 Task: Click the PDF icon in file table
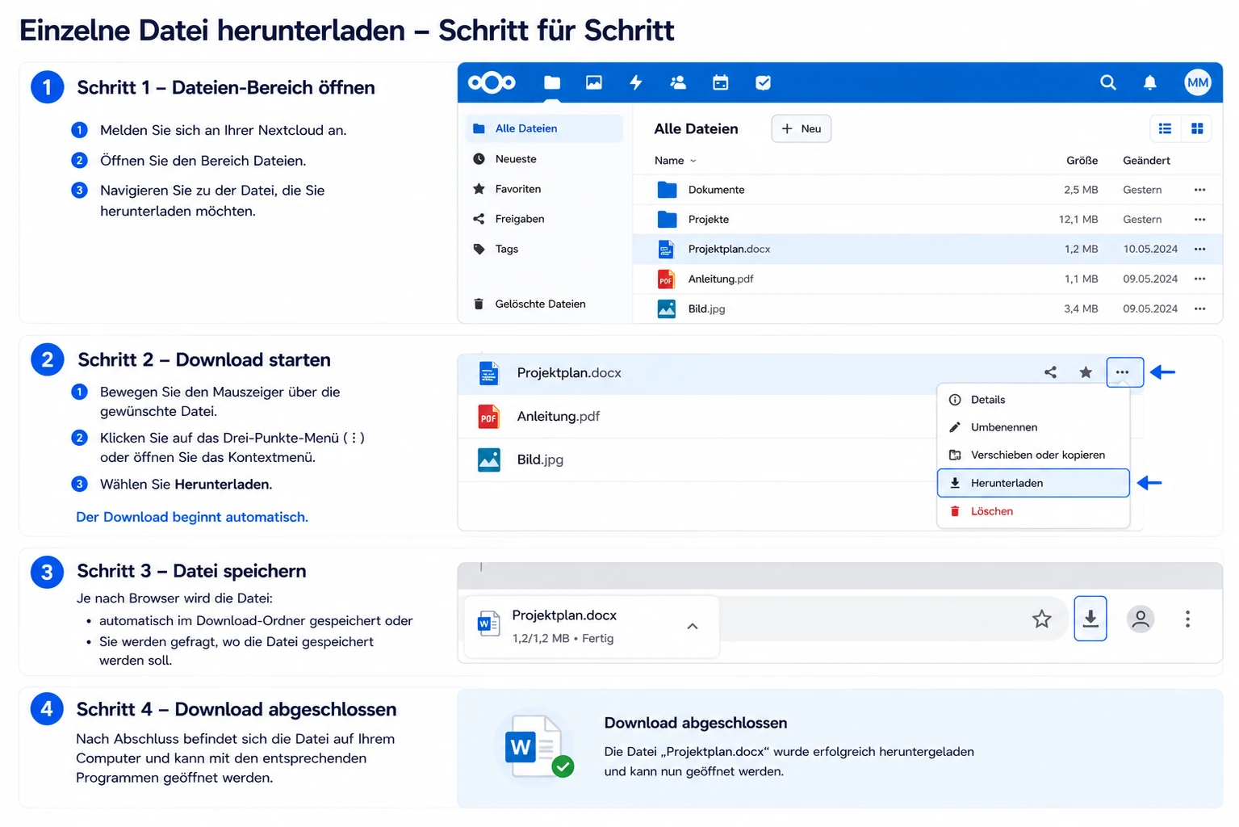[x=666, y=279]
